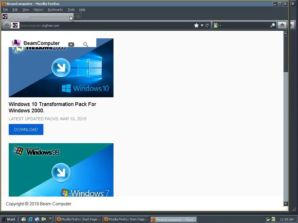Image resolution: width=298 pixels, height=223 pixels.
Task: Open the Bookmarks menu
Action: point(56,10)
